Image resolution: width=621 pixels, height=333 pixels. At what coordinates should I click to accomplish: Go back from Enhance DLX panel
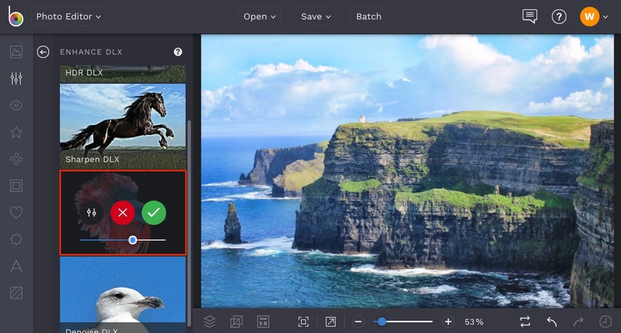click(x=43, y=52)
